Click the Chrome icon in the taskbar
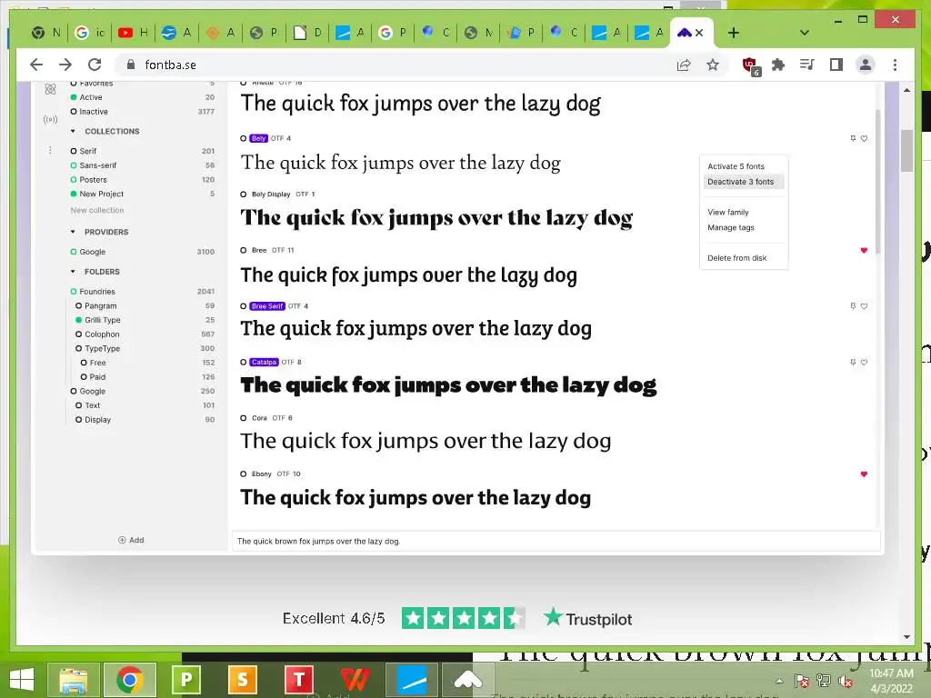This screenshot has width=931, height=698. [129, 680]
